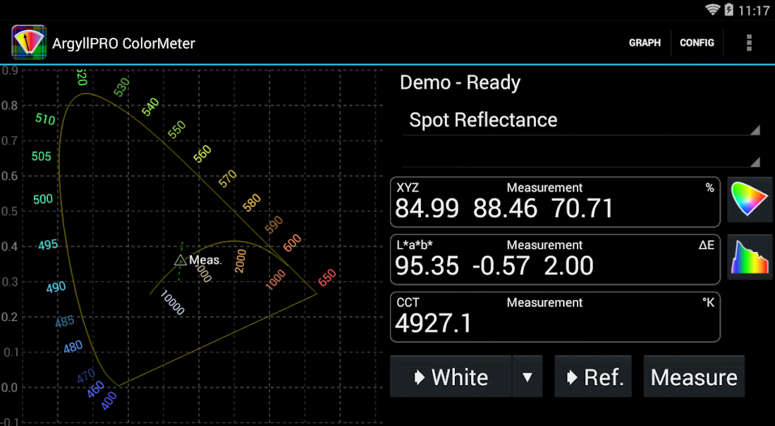
Task: Click the Demo - Ready status text
Action: (460, 82)
